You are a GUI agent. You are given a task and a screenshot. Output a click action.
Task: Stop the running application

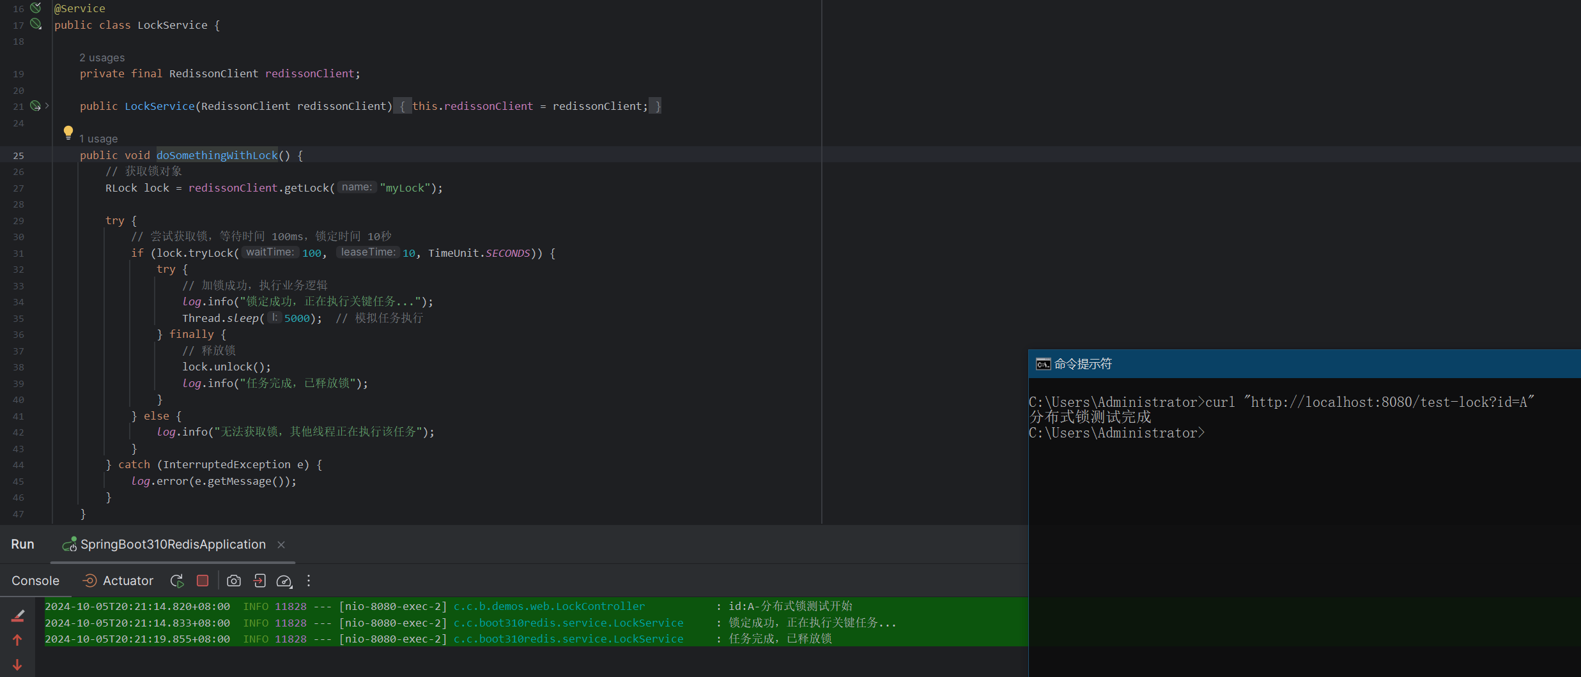pos(203,581)
